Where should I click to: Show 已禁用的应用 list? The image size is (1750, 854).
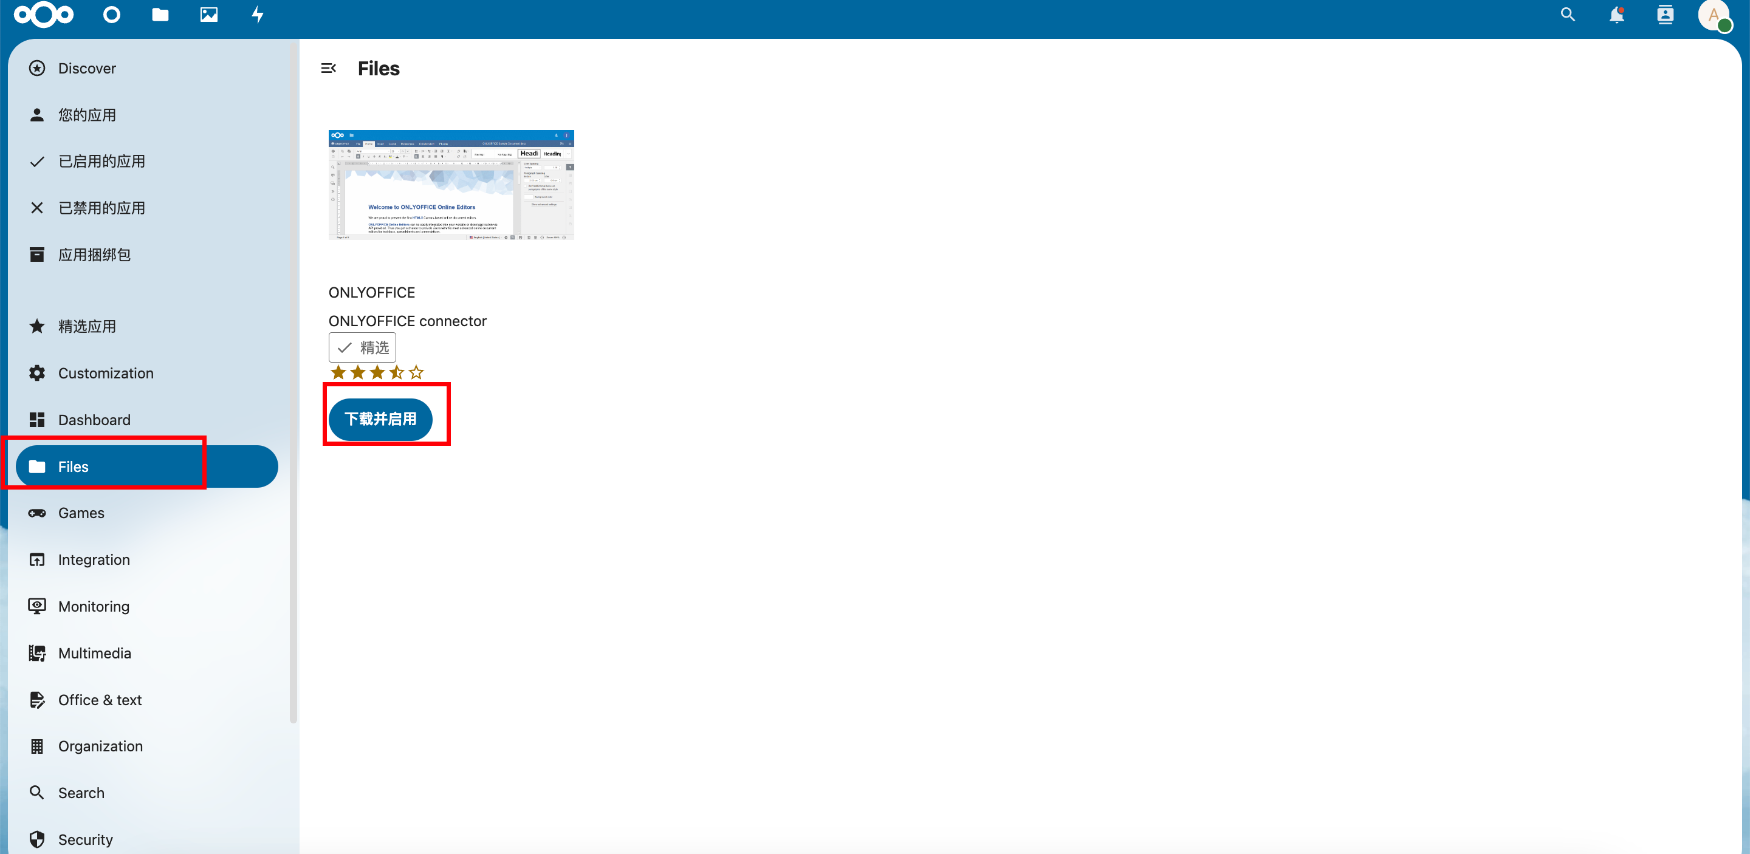146,208
